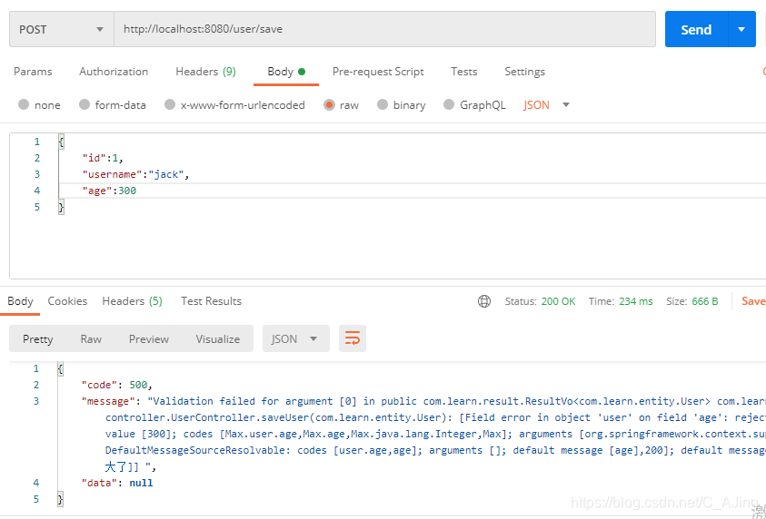Click the Save response button
Image resolution: width=766 pixels, height=519 pixels.
tap(753, 301)
